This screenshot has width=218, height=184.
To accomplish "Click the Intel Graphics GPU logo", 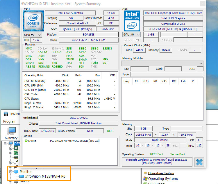I will [132, 21].
